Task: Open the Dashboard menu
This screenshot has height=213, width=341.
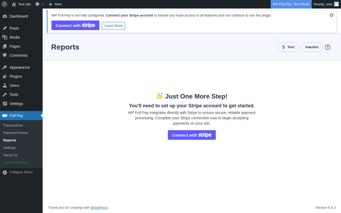Action: click(x=21, y=16)
